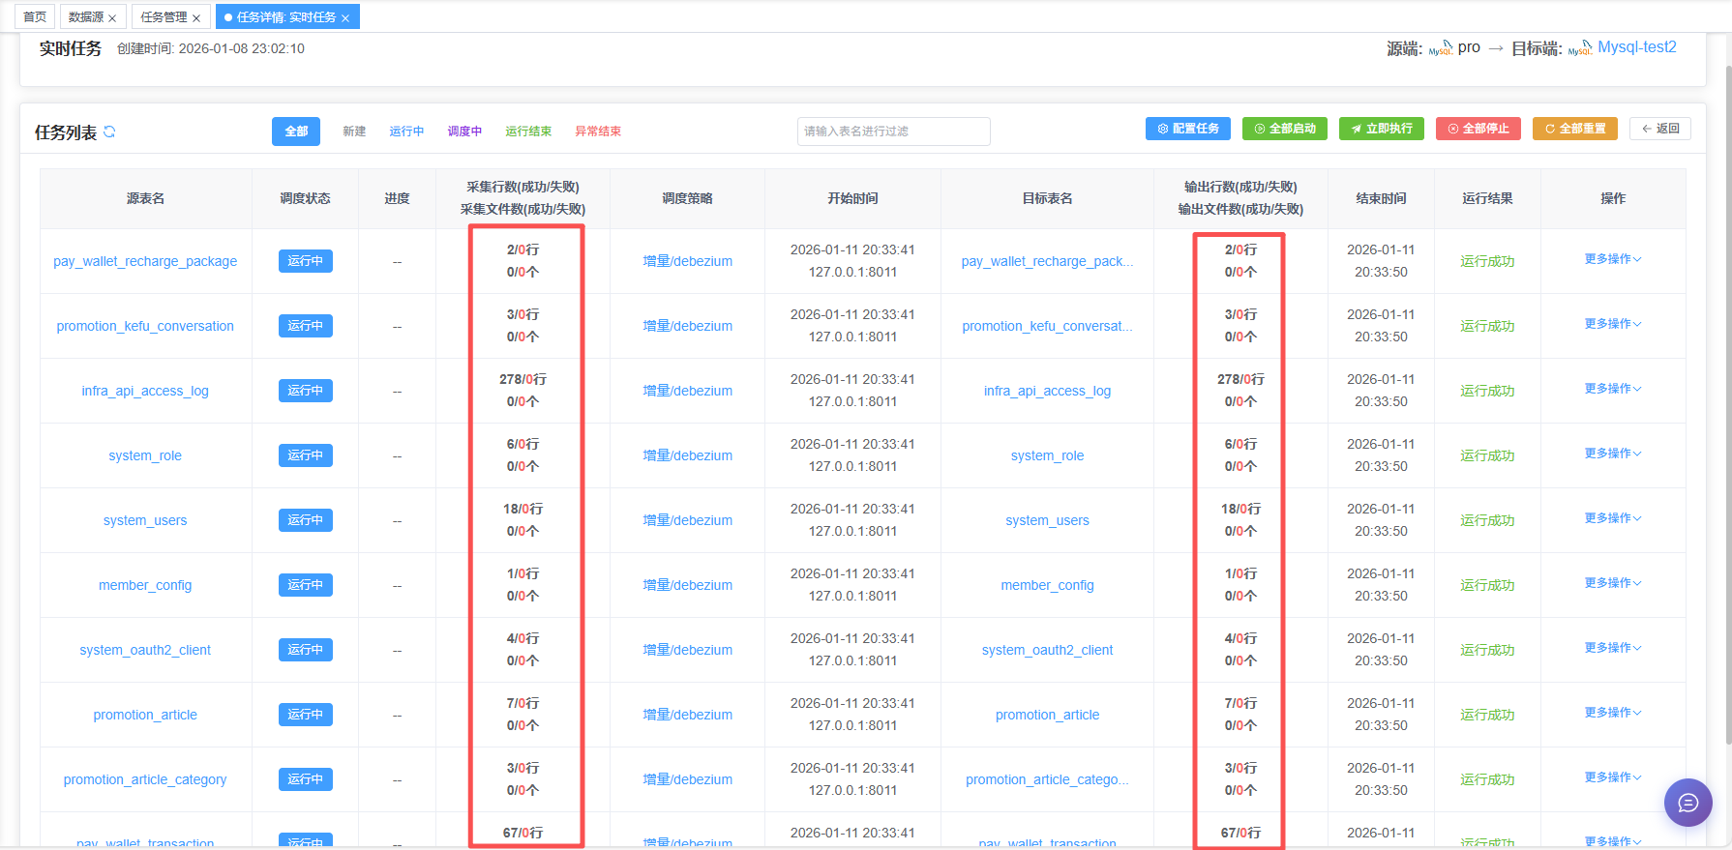1732x850 pixels.
Task: Select the 全部 filter
Action: pyautogui.click(x=296, y=132)
